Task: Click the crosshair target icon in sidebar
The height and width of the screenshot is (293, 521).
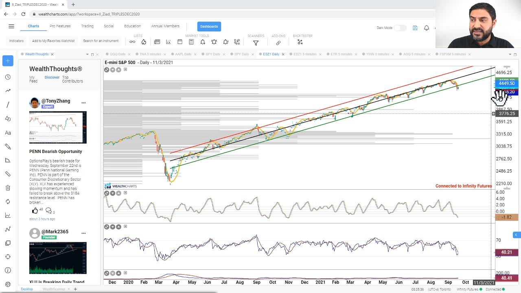Action: click(x=8, y=257)
